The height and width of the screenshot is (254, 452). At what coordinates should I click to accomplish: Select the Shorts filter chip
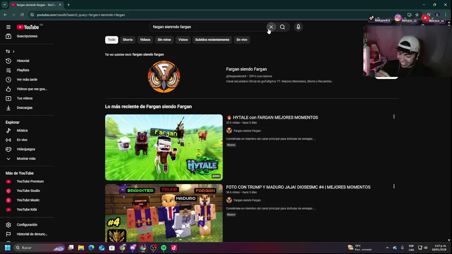coord(127,40)
